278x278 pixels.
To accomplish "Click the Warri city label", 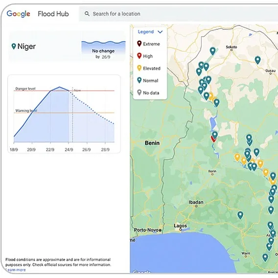I will coord(246,253).
